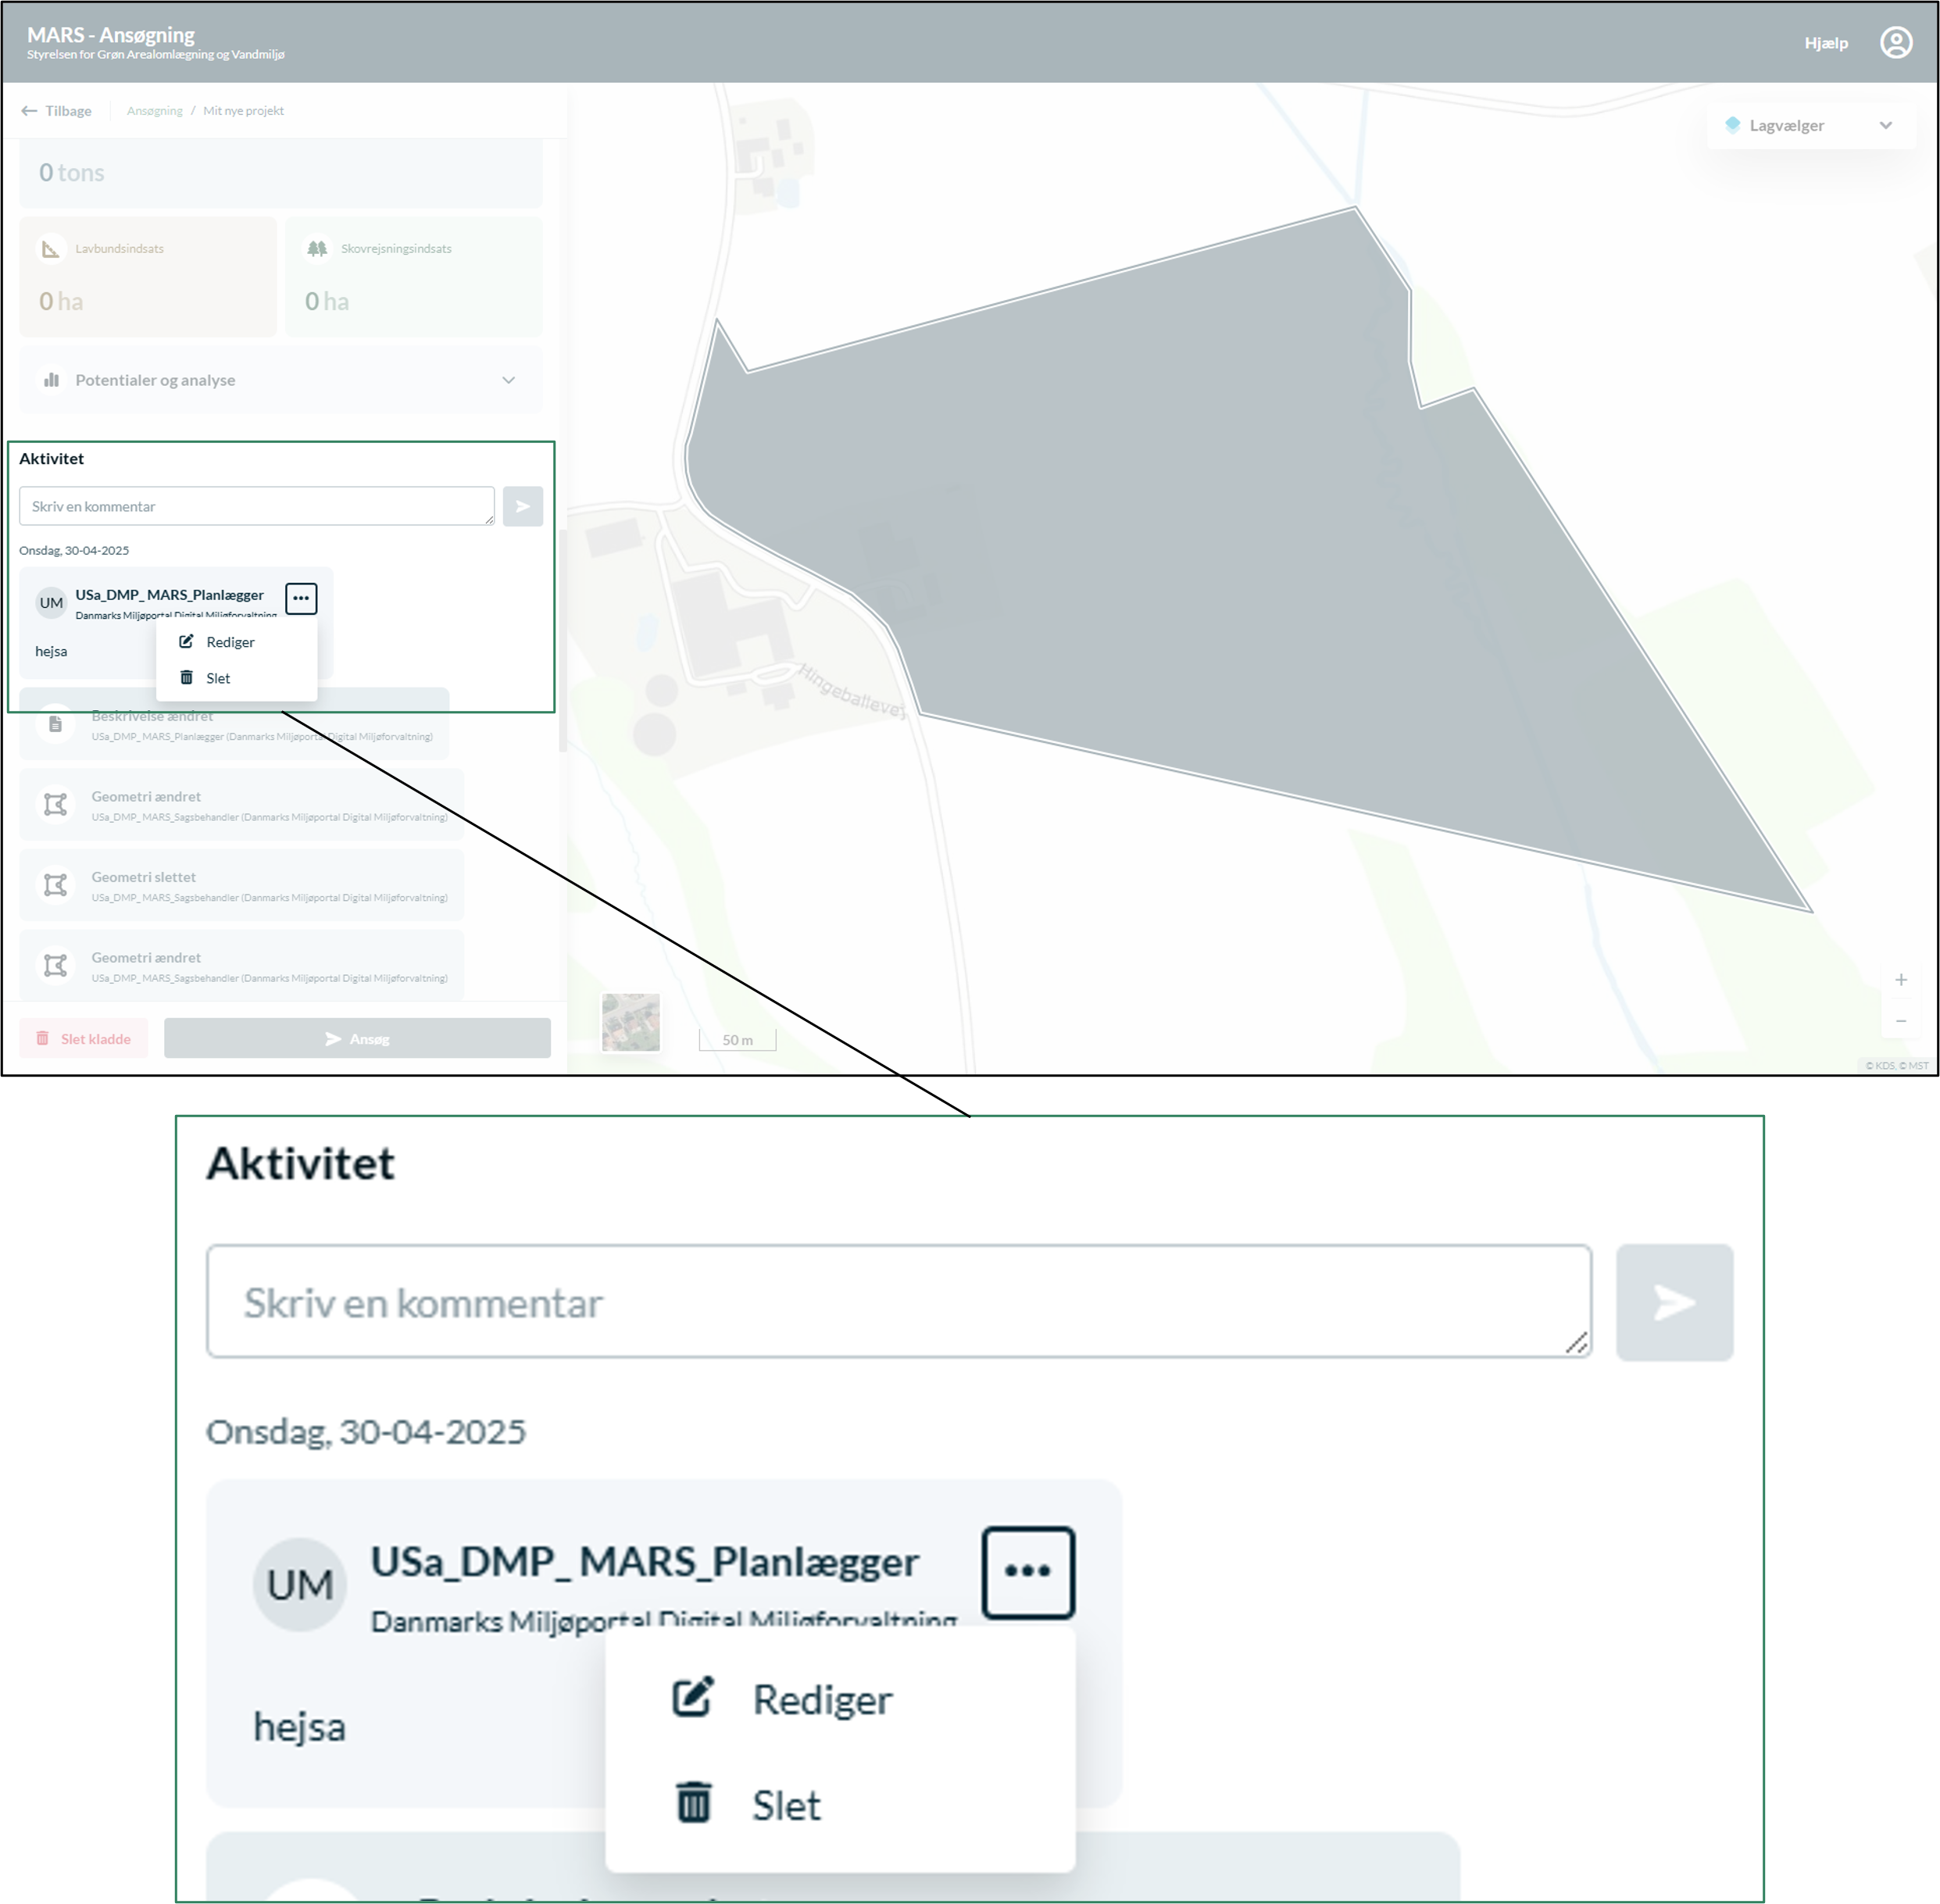Click the small send comment arrow in sidebar

pos(522,506)
